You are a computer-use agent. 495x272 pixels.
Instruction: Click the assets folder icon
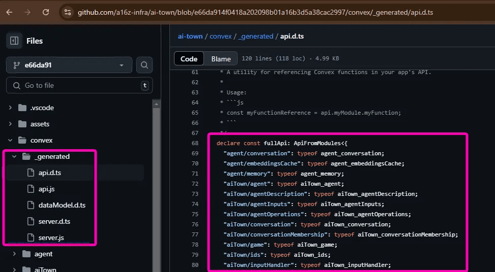pos(22,124)
